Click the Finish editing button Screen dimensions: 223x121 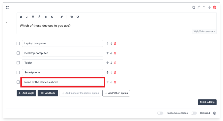click(207, 102)
